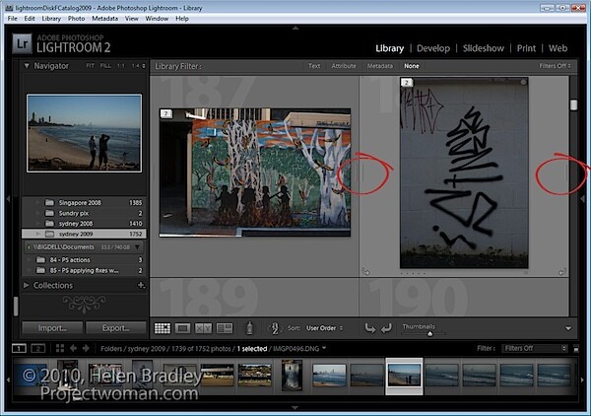Open the Navigator 1:4 zoom ratio menu
This screenshot has width=591, height=416.
coord(138,66)
